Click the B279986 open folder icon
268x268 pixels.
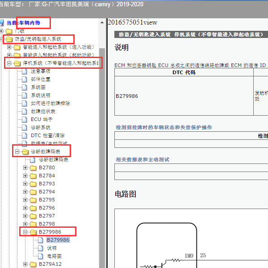click(33, 232)
